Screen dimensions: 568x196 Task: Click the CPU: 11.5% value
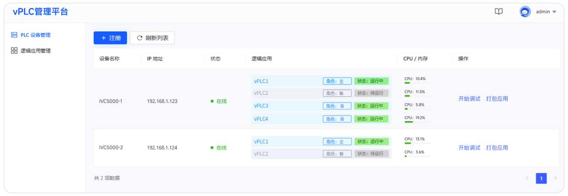tap(415, 92)
